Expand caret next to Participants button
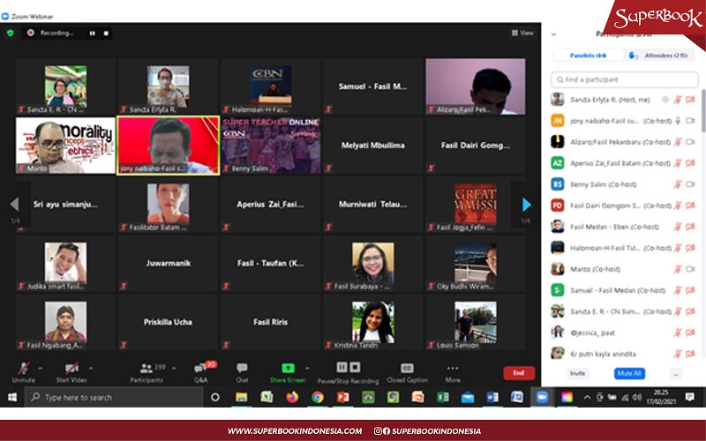706x441 pixels. point(174,368)
